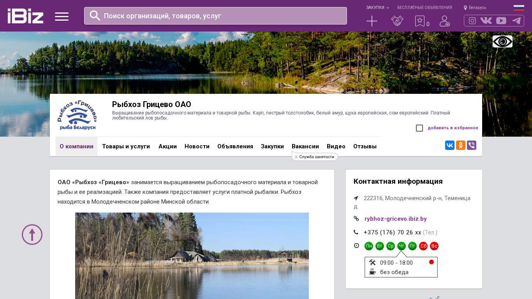Click the Служба занятости badge
This screenshot has width=532, height=299.
tap(315, 157)
